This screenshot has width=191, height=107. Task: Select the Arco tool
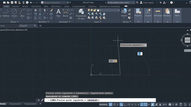coord(22,13)
